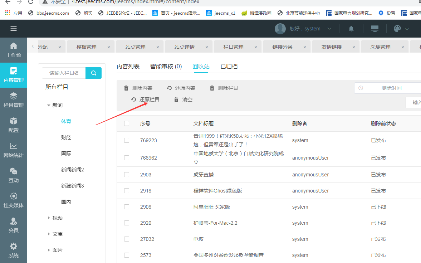Image resolution: width=421 pixels, height=263 pixels.
Task: Toggle the select-all header checkbox
Action: [x=127, y=123]
